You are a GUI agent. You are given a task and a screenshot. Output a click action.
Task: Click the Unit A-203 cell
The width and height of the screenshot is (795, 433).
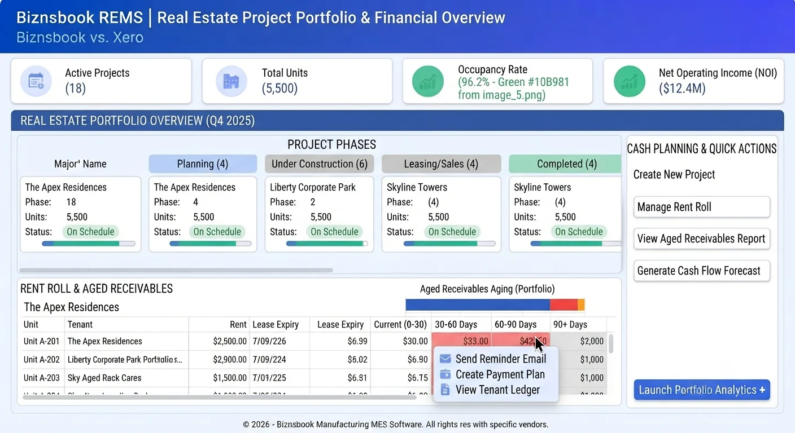(42, 378)
